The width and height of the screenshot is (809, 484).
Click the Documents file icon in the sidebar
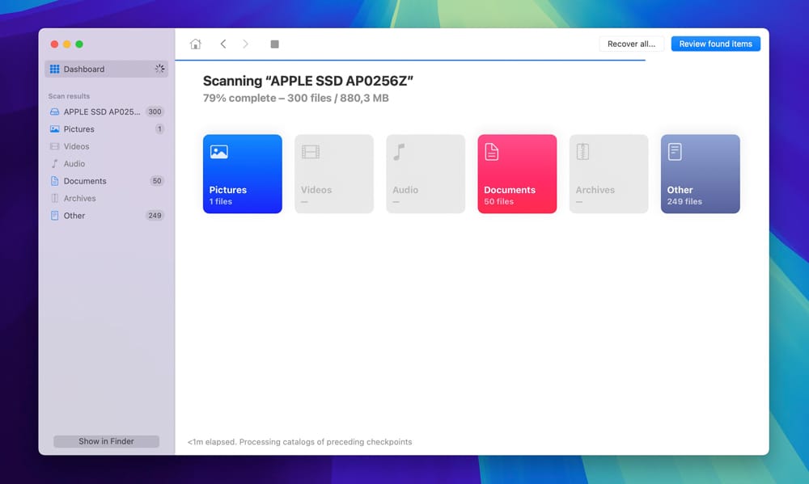coord(53,180)
